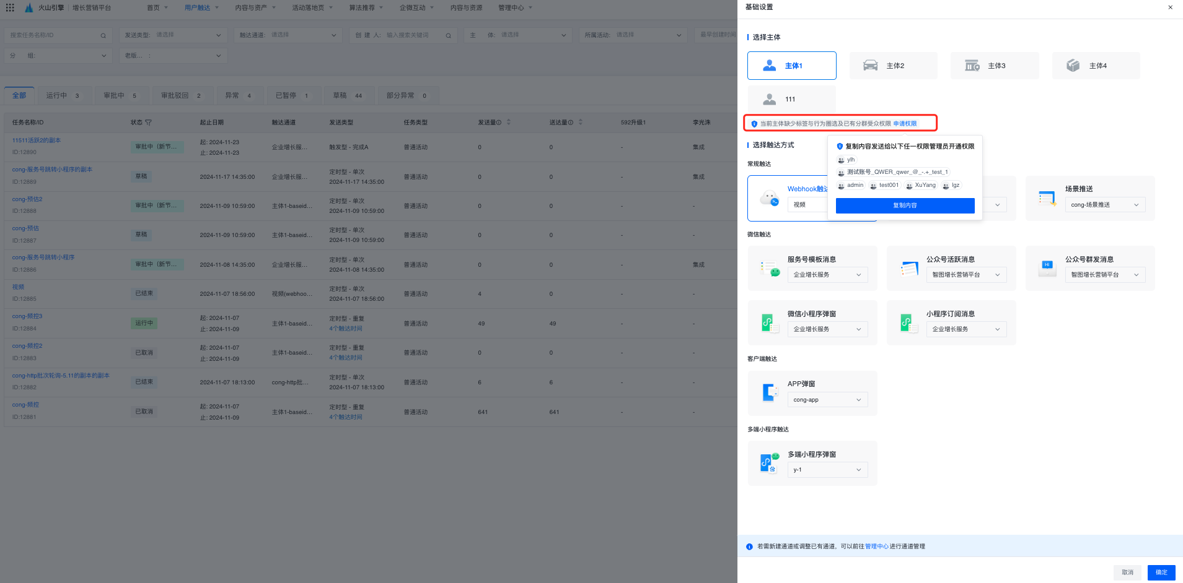Click the 搜索任务名称/ID input field
1183x583 pixels.
[58, 35]
